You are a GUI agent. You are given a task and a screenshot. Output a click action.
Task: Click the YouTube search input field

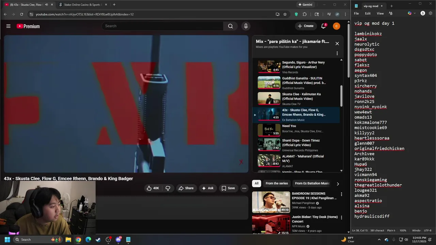[163, 26]
